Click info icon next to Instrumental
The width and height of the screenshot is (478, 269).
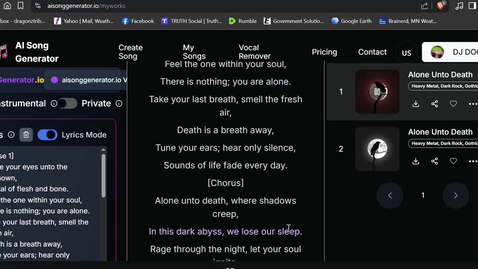point(54,103)
